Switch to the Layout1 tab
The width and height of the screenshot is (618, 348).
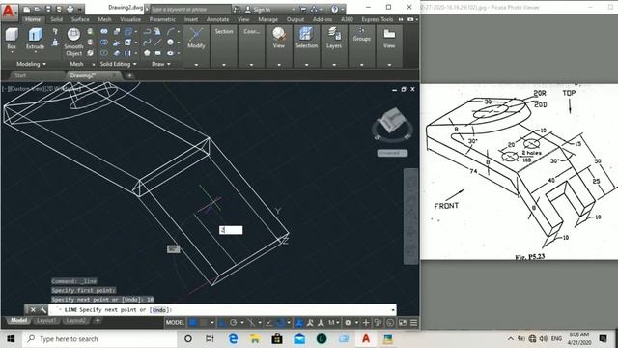(x=46, y=320)
